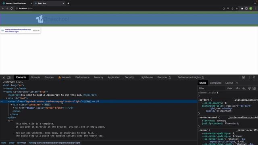Switch to the Computed styles tab
This screenshot has height=145, width=258.
pyautogui.click(x=216, y=83)
